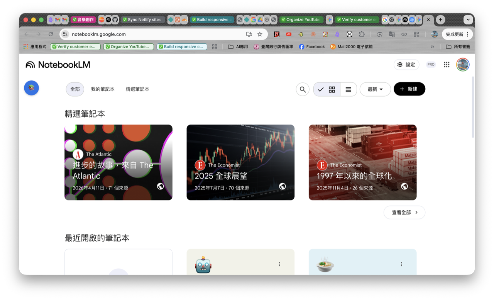Click the browser reload button

click(51, 34)
